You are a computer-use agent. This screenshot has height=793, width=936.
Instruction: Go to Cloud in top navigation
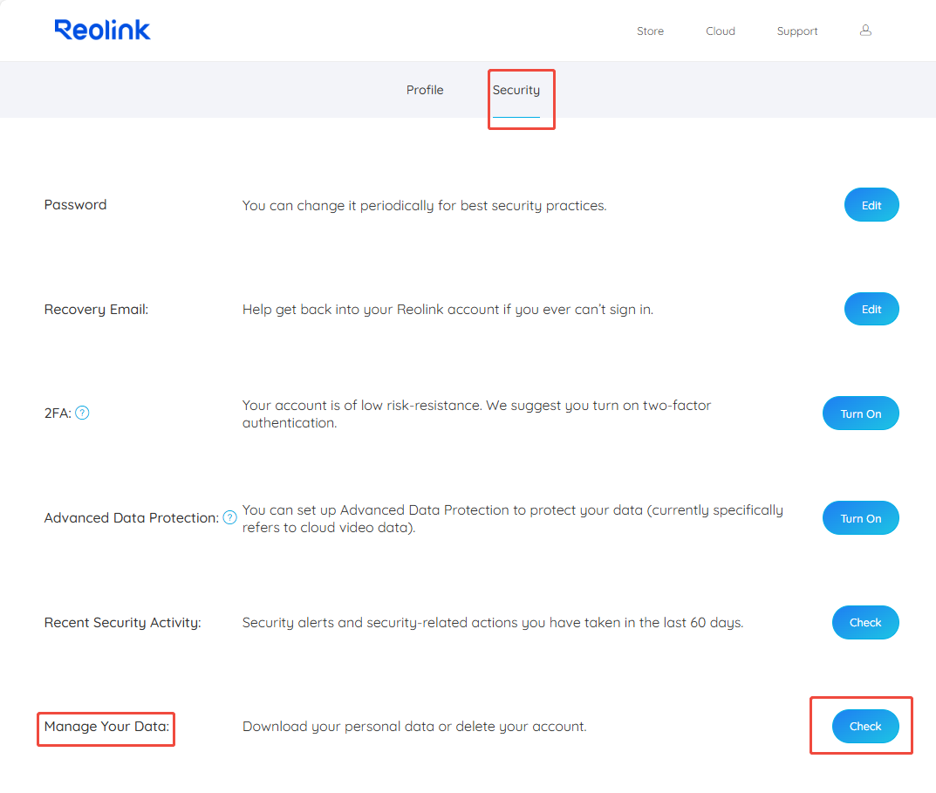coord(721,31)
